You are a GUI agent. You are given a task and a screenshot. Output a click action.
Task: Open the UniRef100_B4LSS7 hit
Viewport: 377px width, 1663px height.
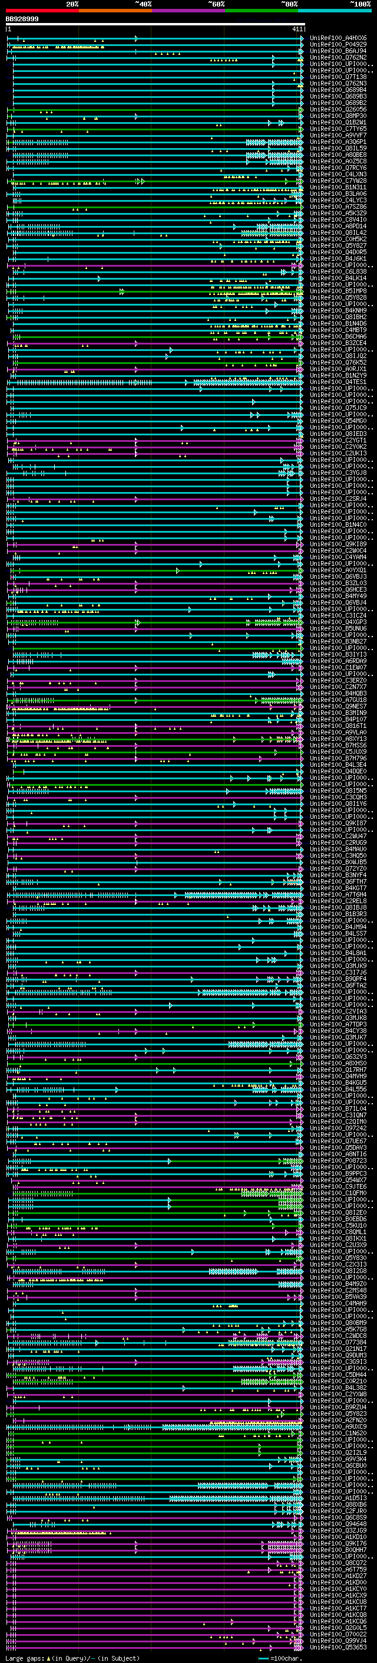(338, 933)
